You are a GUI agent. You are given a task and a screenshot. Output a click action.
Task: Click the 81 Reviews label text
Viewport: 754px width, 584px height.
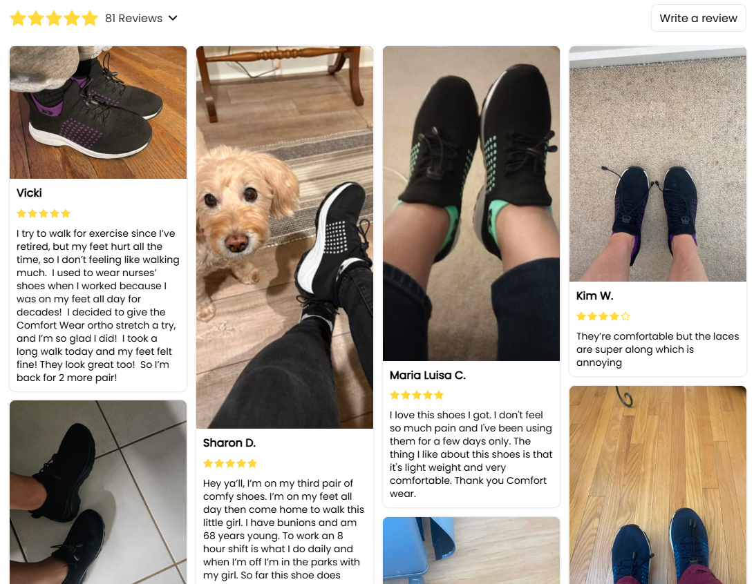[x=133, y=18]
